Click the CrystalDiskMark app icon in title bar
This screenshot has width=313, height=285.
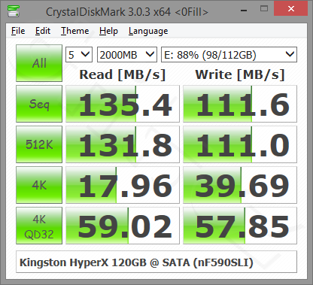tap(14, 11)
